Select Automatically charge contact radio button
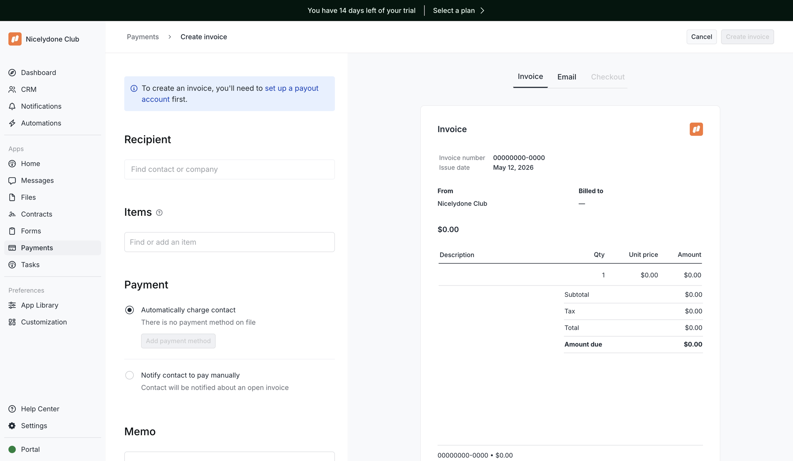This screenshot has height=461, width=793. point(130,310)
